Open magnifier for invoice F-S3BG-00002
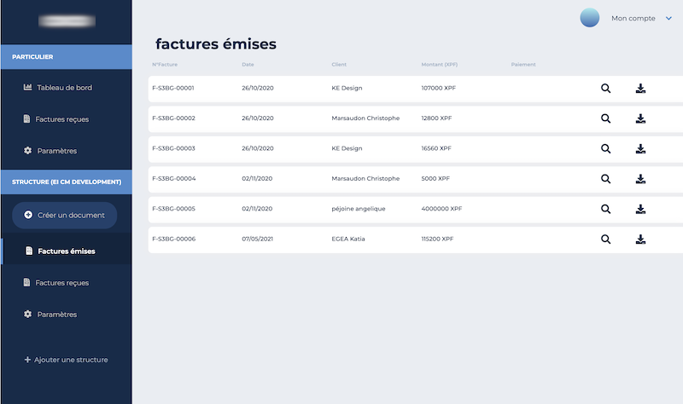Image resolution: width=683 pixels, height=404 pixels. click(605, 118)
